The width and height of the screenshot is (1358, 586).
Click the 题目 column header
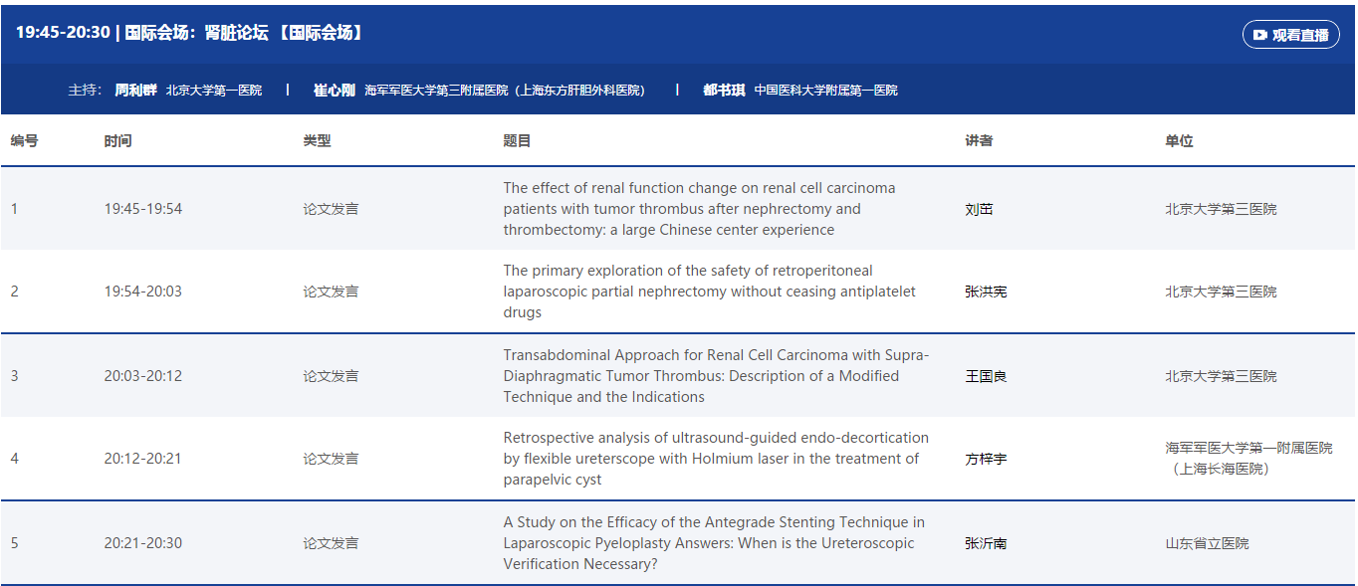(x=517, y=141)
